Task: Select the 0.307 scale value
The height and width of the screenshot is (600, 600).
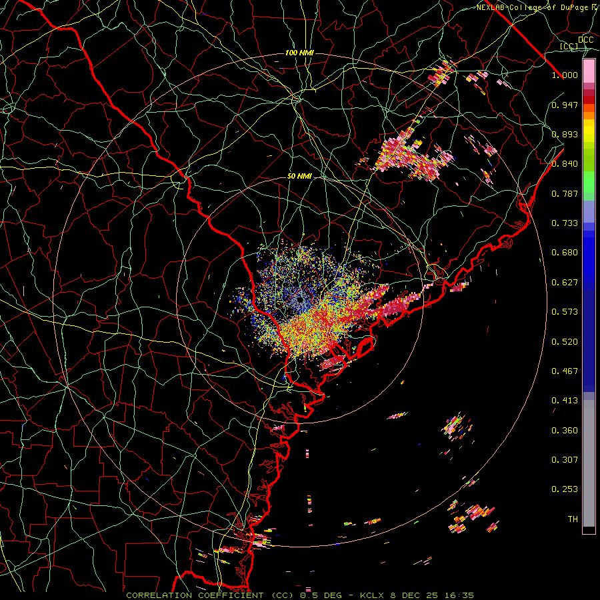Action: point(565,459)
